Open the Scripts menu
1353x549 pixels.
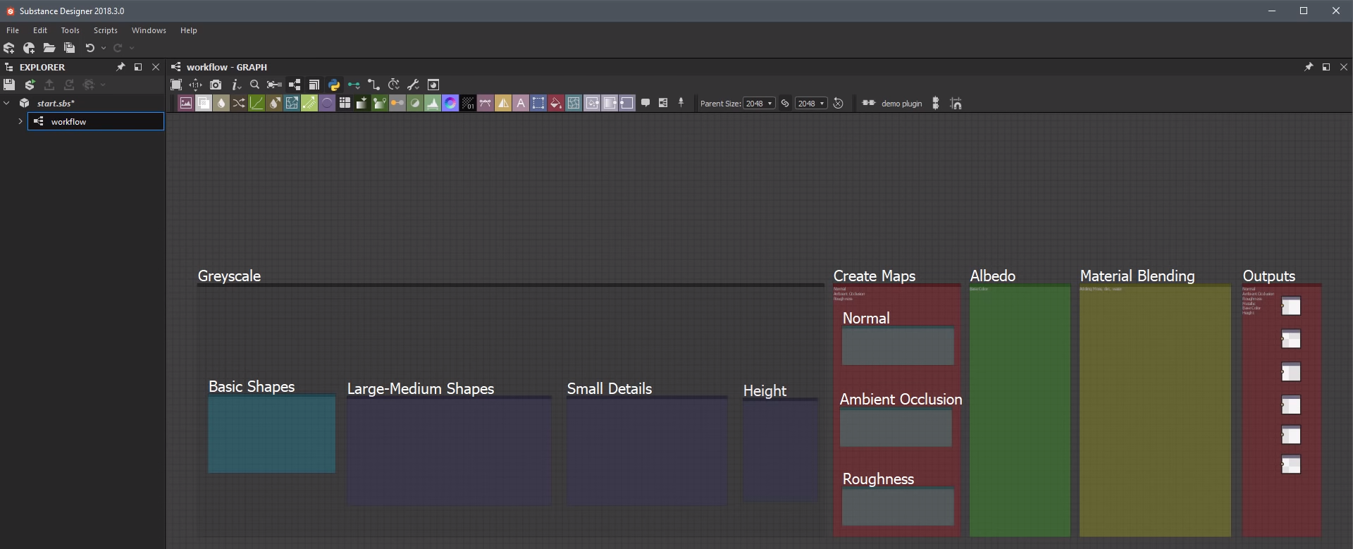coord(106,30)
